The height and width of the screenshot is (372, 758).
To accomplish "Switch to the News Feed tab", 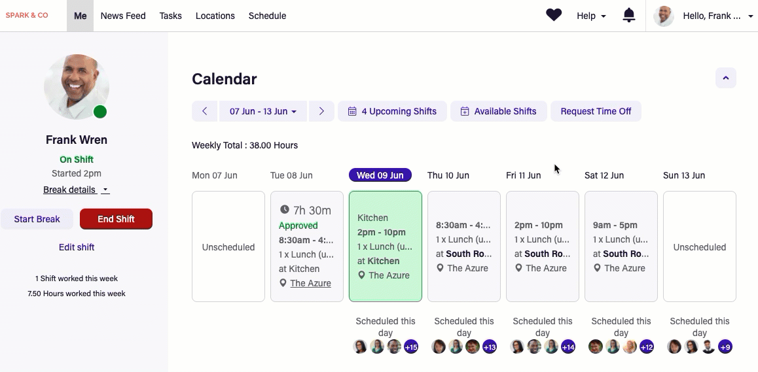I will pyautogui.click(x=123, y=16).
